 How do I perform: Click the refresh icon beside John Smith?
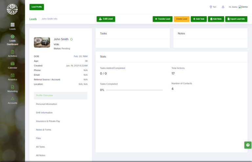click(72, 39)
